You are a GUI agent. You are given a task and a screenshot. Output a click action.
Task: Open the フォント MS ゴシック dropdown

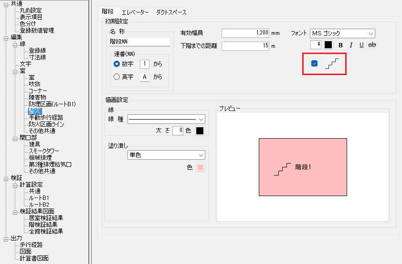pyautogui.click(x=342, y=33)
